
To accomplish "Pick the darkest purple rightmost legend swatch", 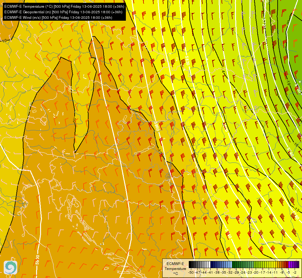I will pos(298,264).
